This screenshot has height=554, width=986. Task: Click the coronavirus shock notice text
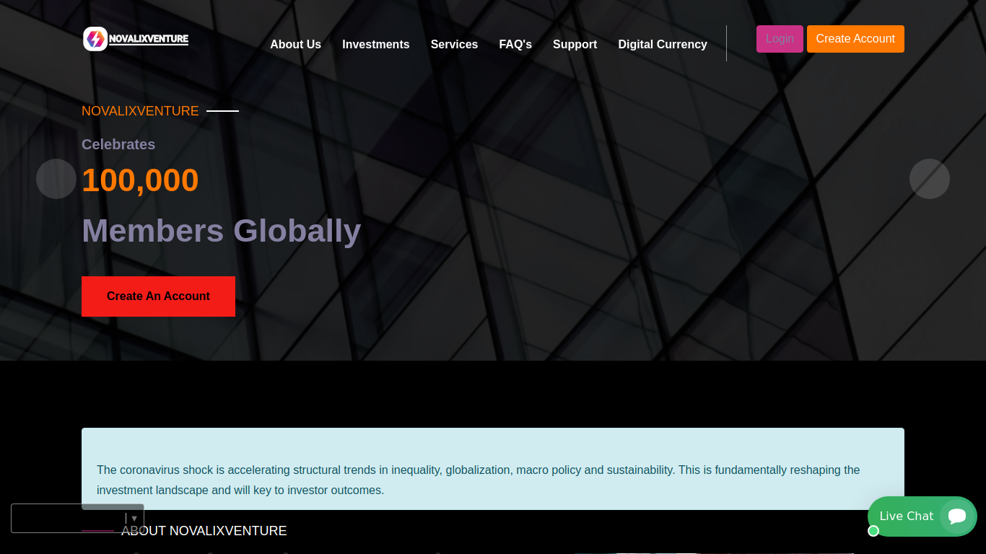[x=479, y=480]
